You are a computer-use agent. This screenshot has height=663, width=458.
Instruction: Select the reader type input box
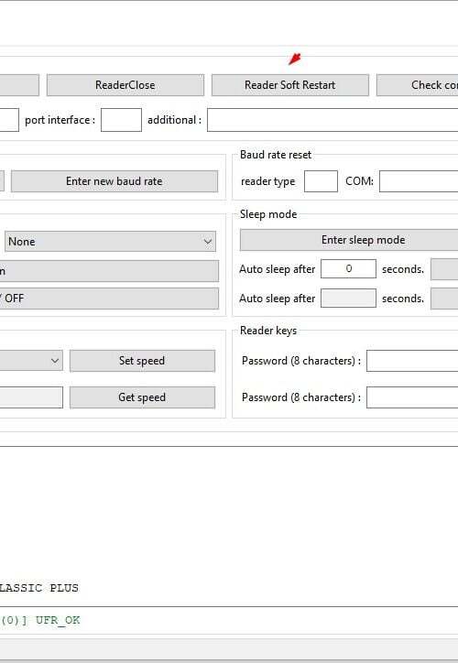(x=321, y=181)
